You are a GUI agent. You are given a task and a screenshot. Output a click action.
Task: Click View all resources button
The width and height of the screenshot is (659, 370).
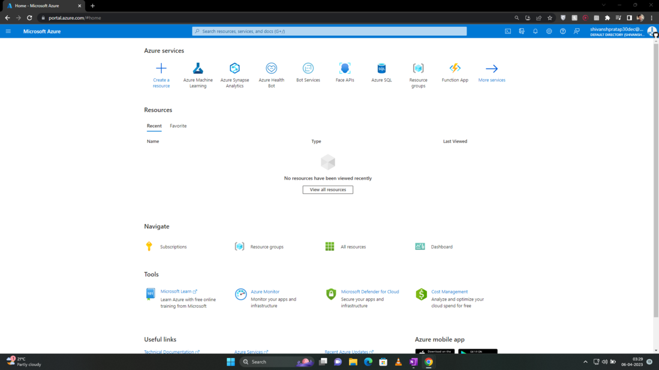[x=328, y=190]
